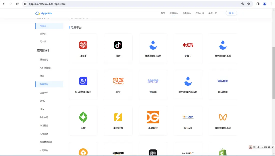This screenshot has width=275, height=156.
Task: Click the 聚水潭自研系统 icon
Action: point(223,45)
